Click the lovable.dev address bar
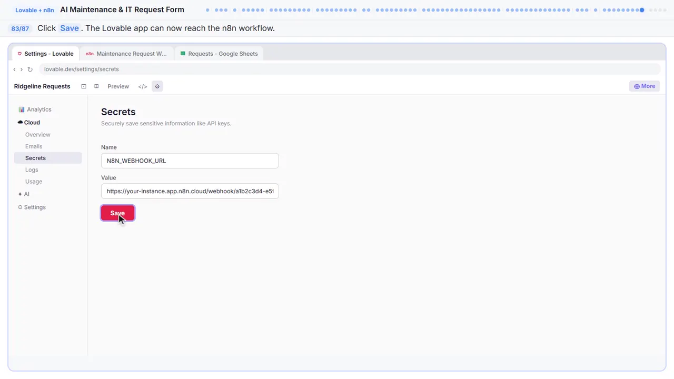This screenshot has height=379, width=674. point(350,69)
